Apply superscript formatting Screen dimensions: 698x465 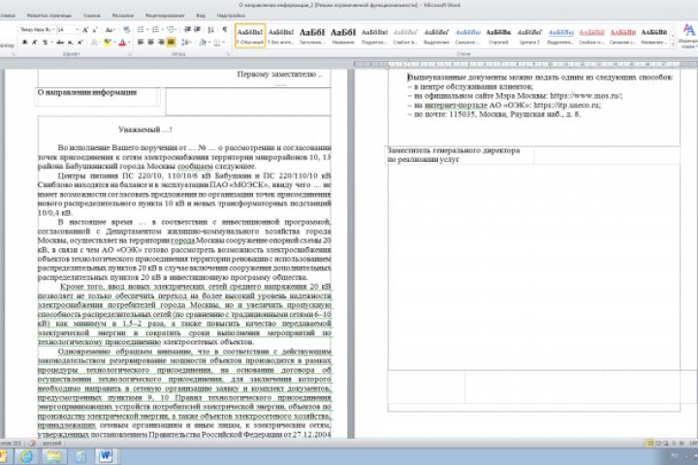(79, 43)
